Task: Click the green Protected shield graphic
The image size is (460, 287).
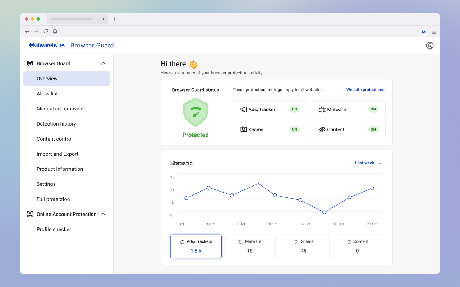Action: 195,113
